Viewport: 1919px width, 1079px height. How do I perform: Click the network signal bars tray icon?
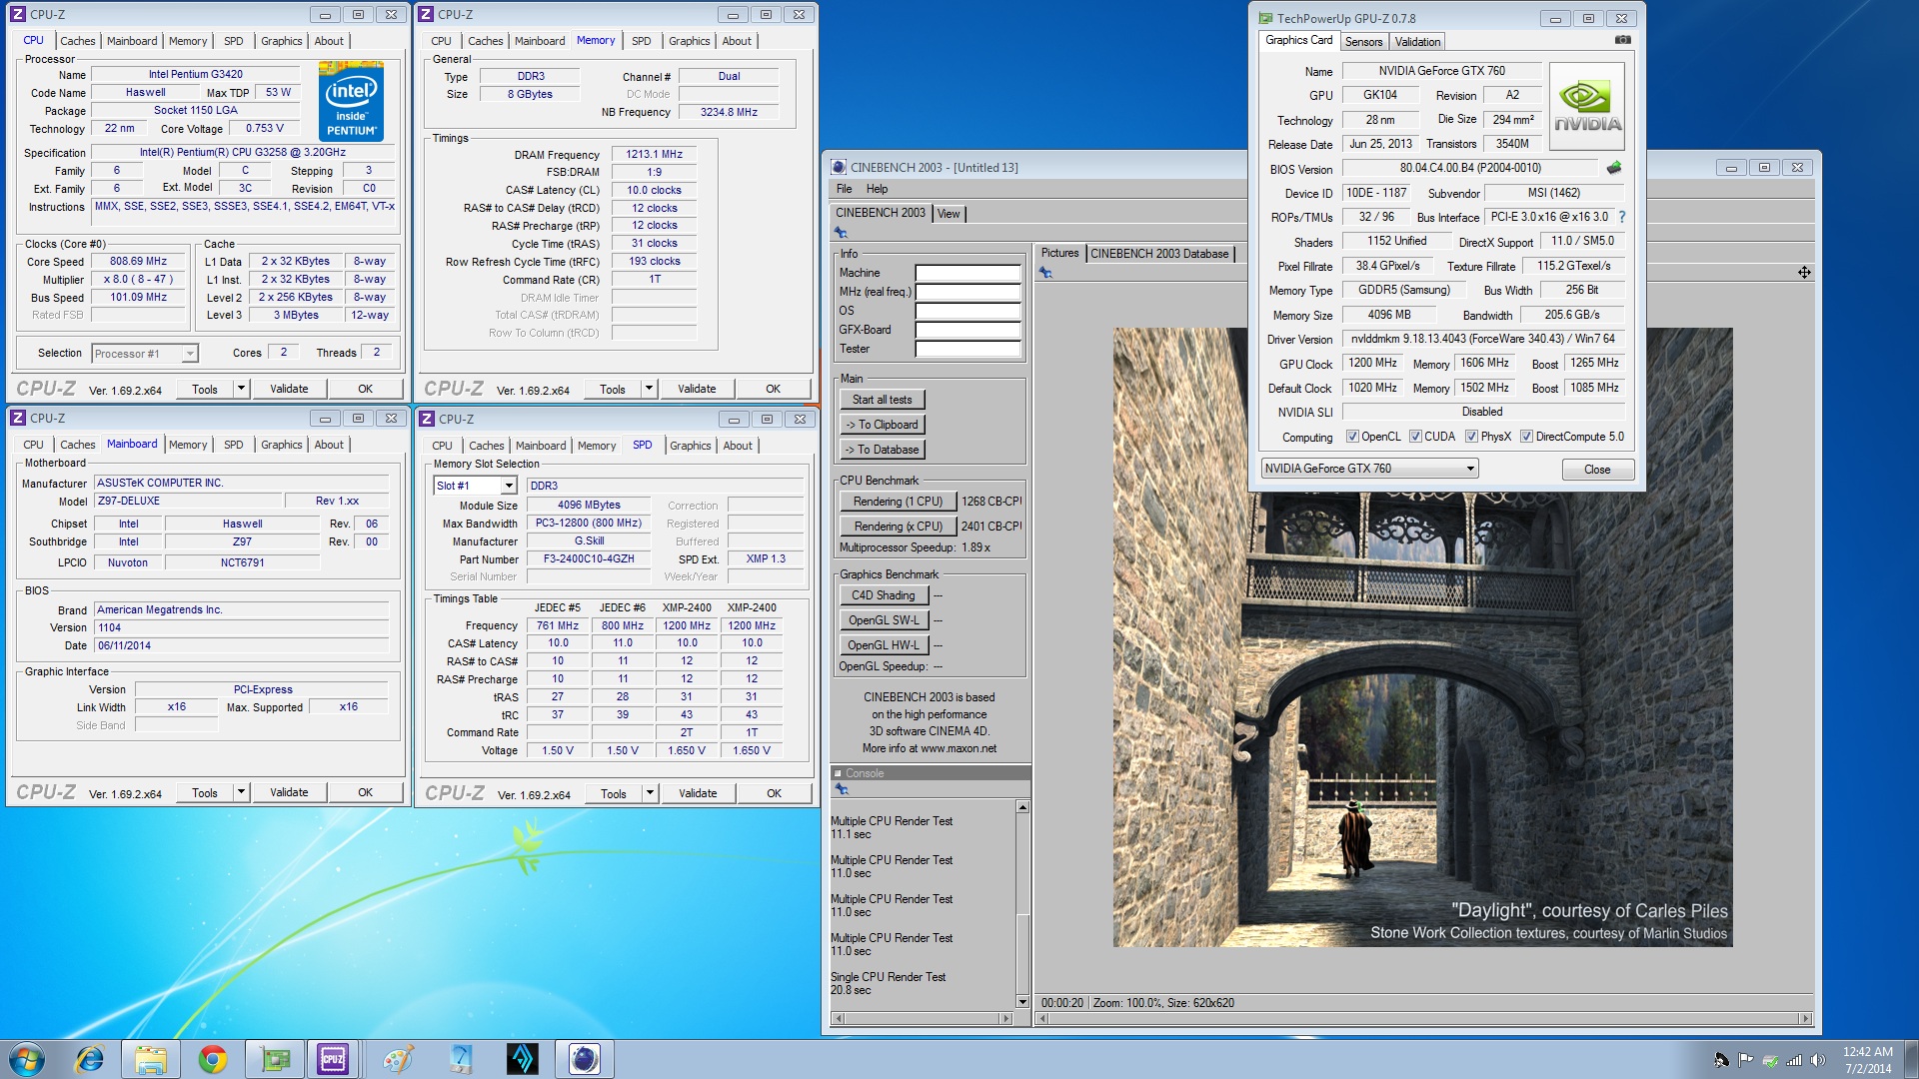tap(1794, 1060)
